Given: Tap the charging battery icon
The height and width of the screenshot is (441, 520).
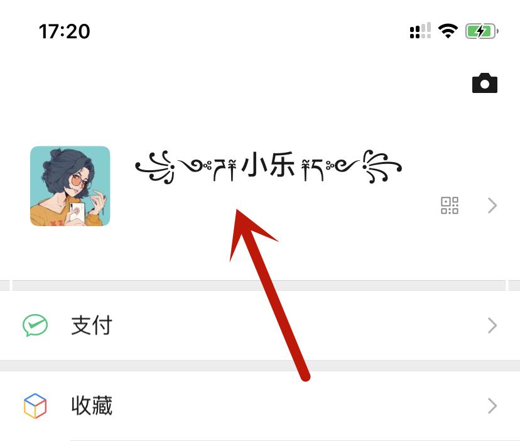Looking at the screenshot, I should click(x=482, y=31).
